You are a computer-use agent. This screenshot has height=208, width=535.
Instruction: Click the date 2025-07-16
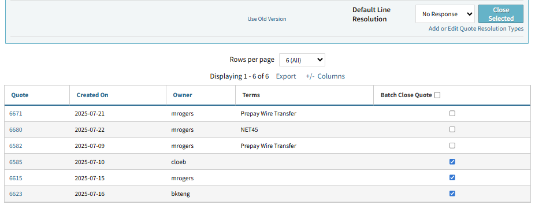[90, 194]
